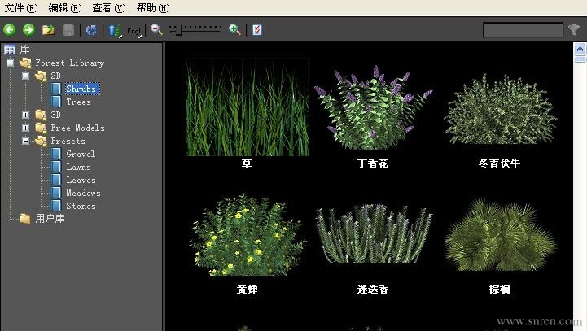
Task: Click the Free Models folder label
Action: click(77, 128)
